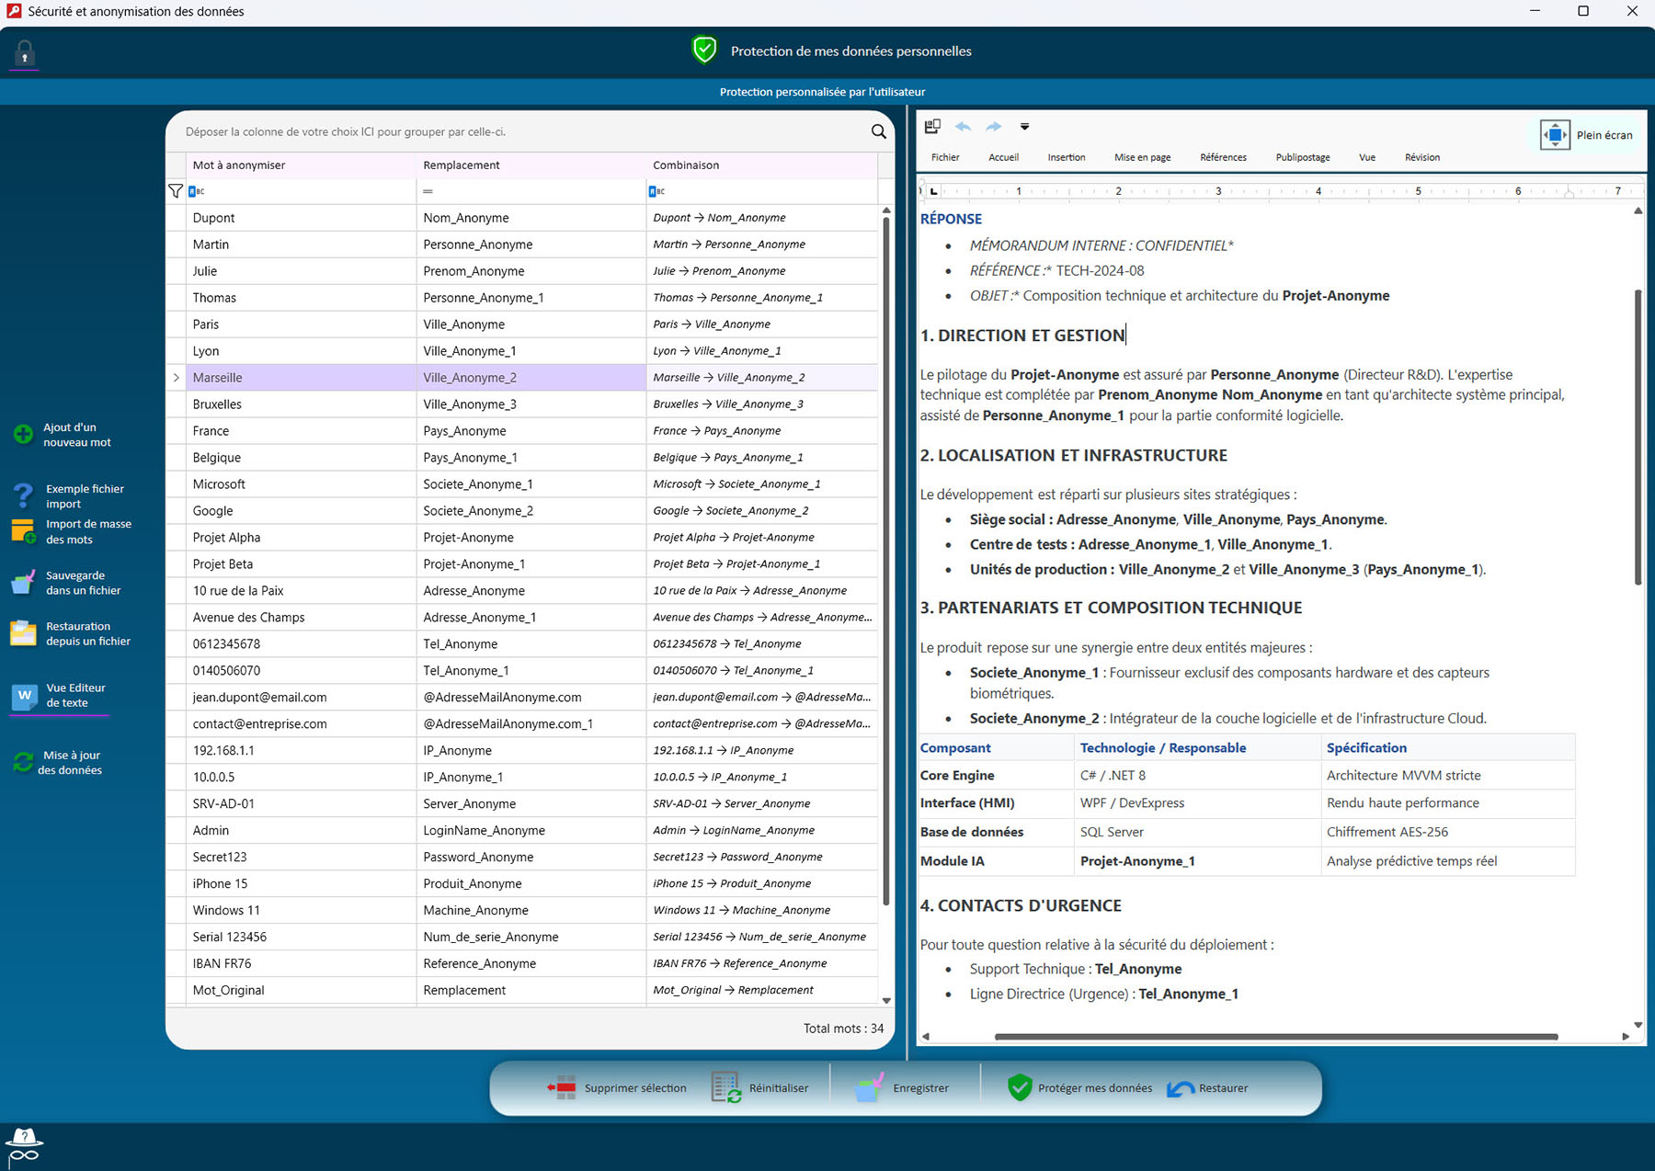Switch to the 'Révision' ribbon tab
This screenshot has height=1171, width=1655.
click(x=1421, y=157)
